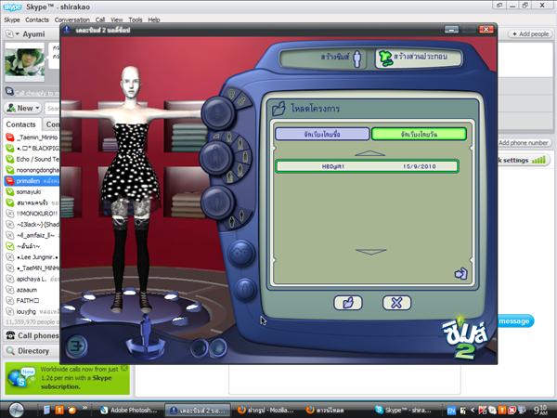This screenshot has height=418, width=557.
Task: Select Lee Jungmir contact
Action: [32, 257]
